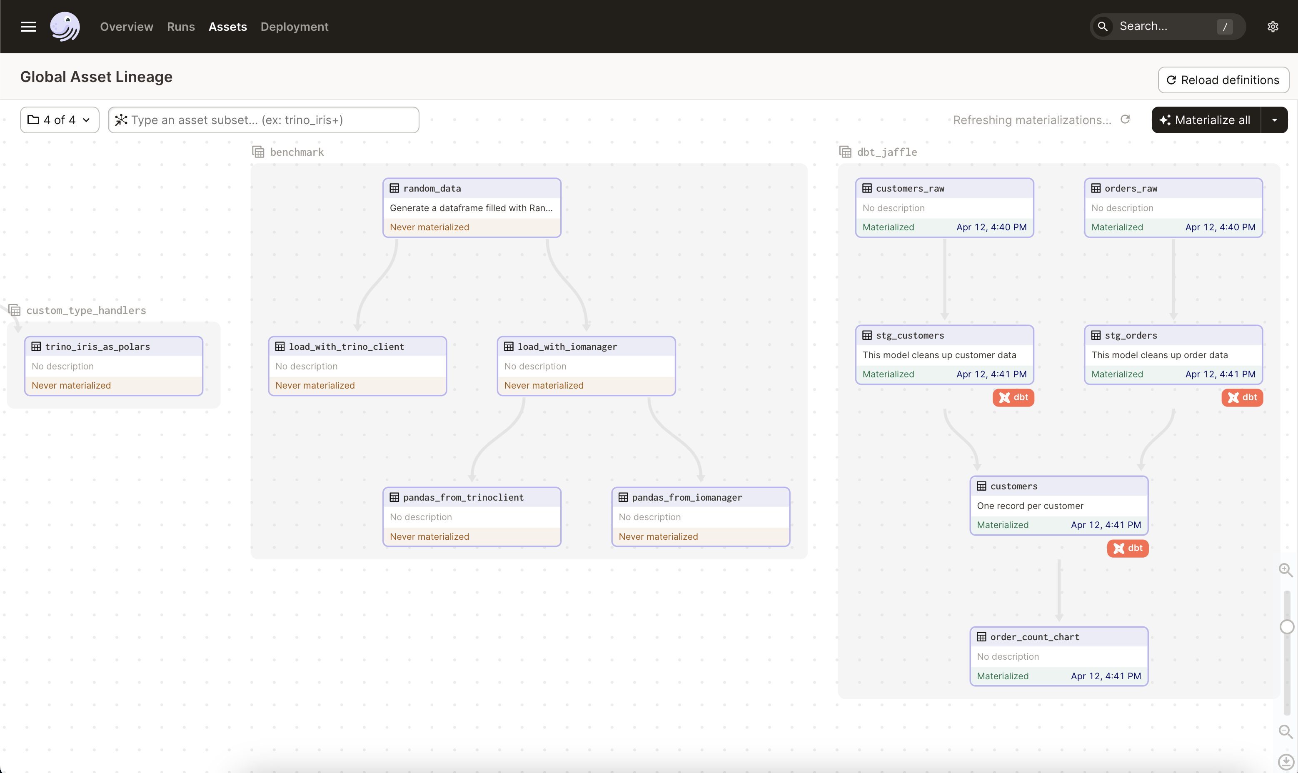Click the benchmark group icon
The image size is (1298, 773).
[258, 152]
